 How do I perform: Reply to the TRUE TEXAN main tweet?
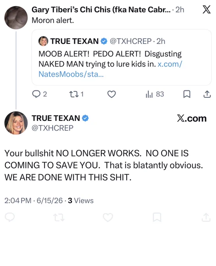(x=10, y=217)
